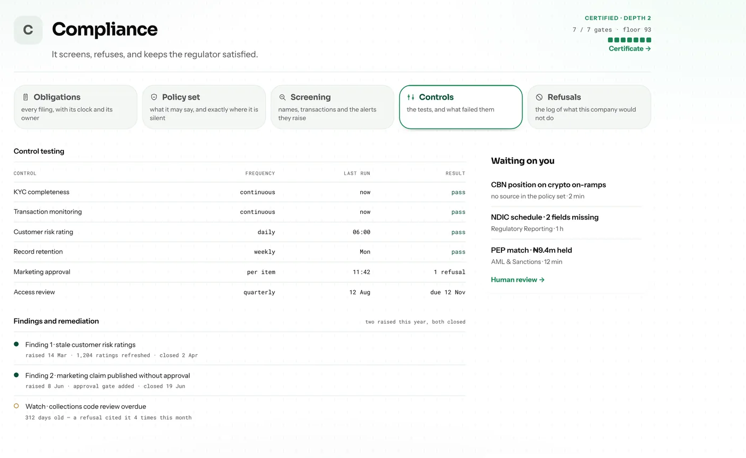The width and height of the screenshot is (746, 458).
Task: Open CBN position on crypto on-ramps item
Action: [x=566, y=190]
